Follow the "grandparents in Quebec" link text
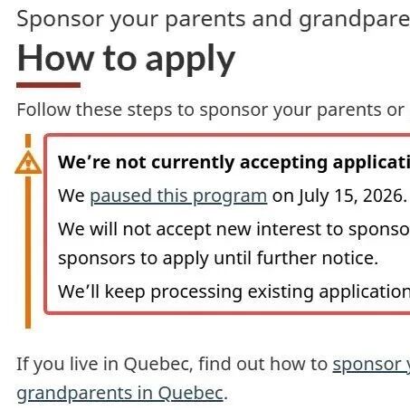The width and height of the screenshot is (410, 410). pos(120,394)
